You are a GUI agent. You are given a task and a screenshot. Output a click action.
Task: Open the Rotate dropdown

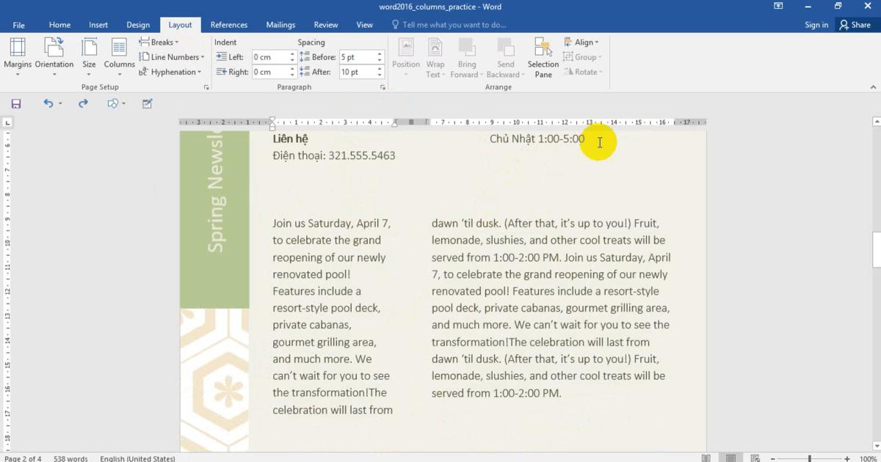[x=583, y=72]
